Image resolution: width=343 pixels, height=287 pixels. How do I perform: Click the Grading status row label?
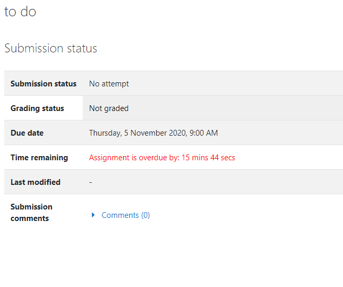click(x=37, y=108)
